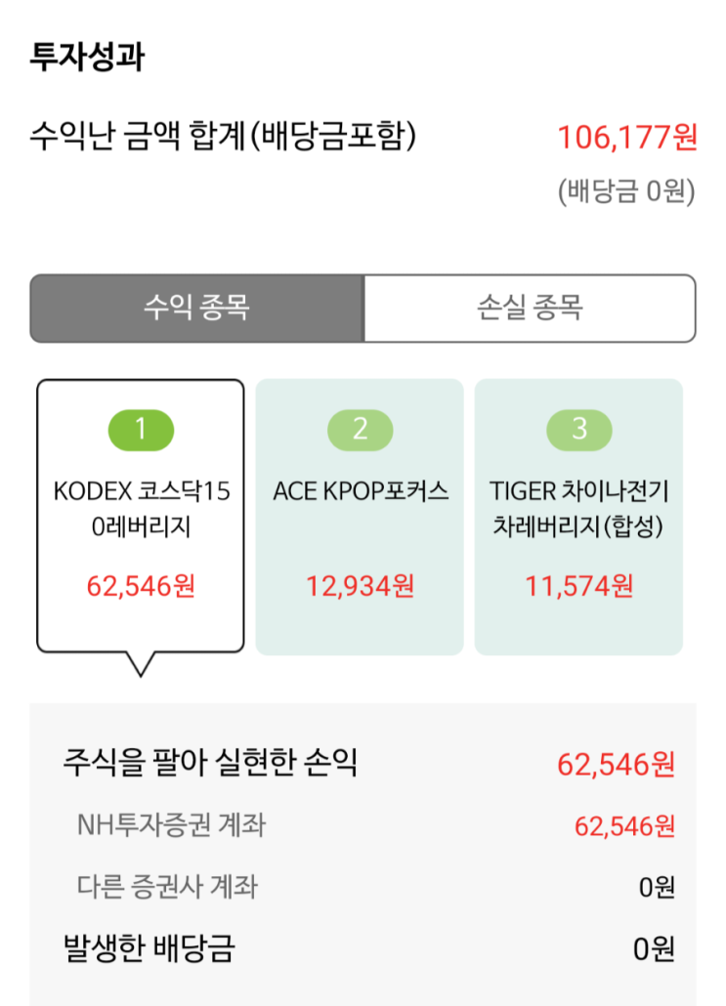Tap the 발생한 배당금 row
Viewport: 726px width, 1006px height.
367,948
